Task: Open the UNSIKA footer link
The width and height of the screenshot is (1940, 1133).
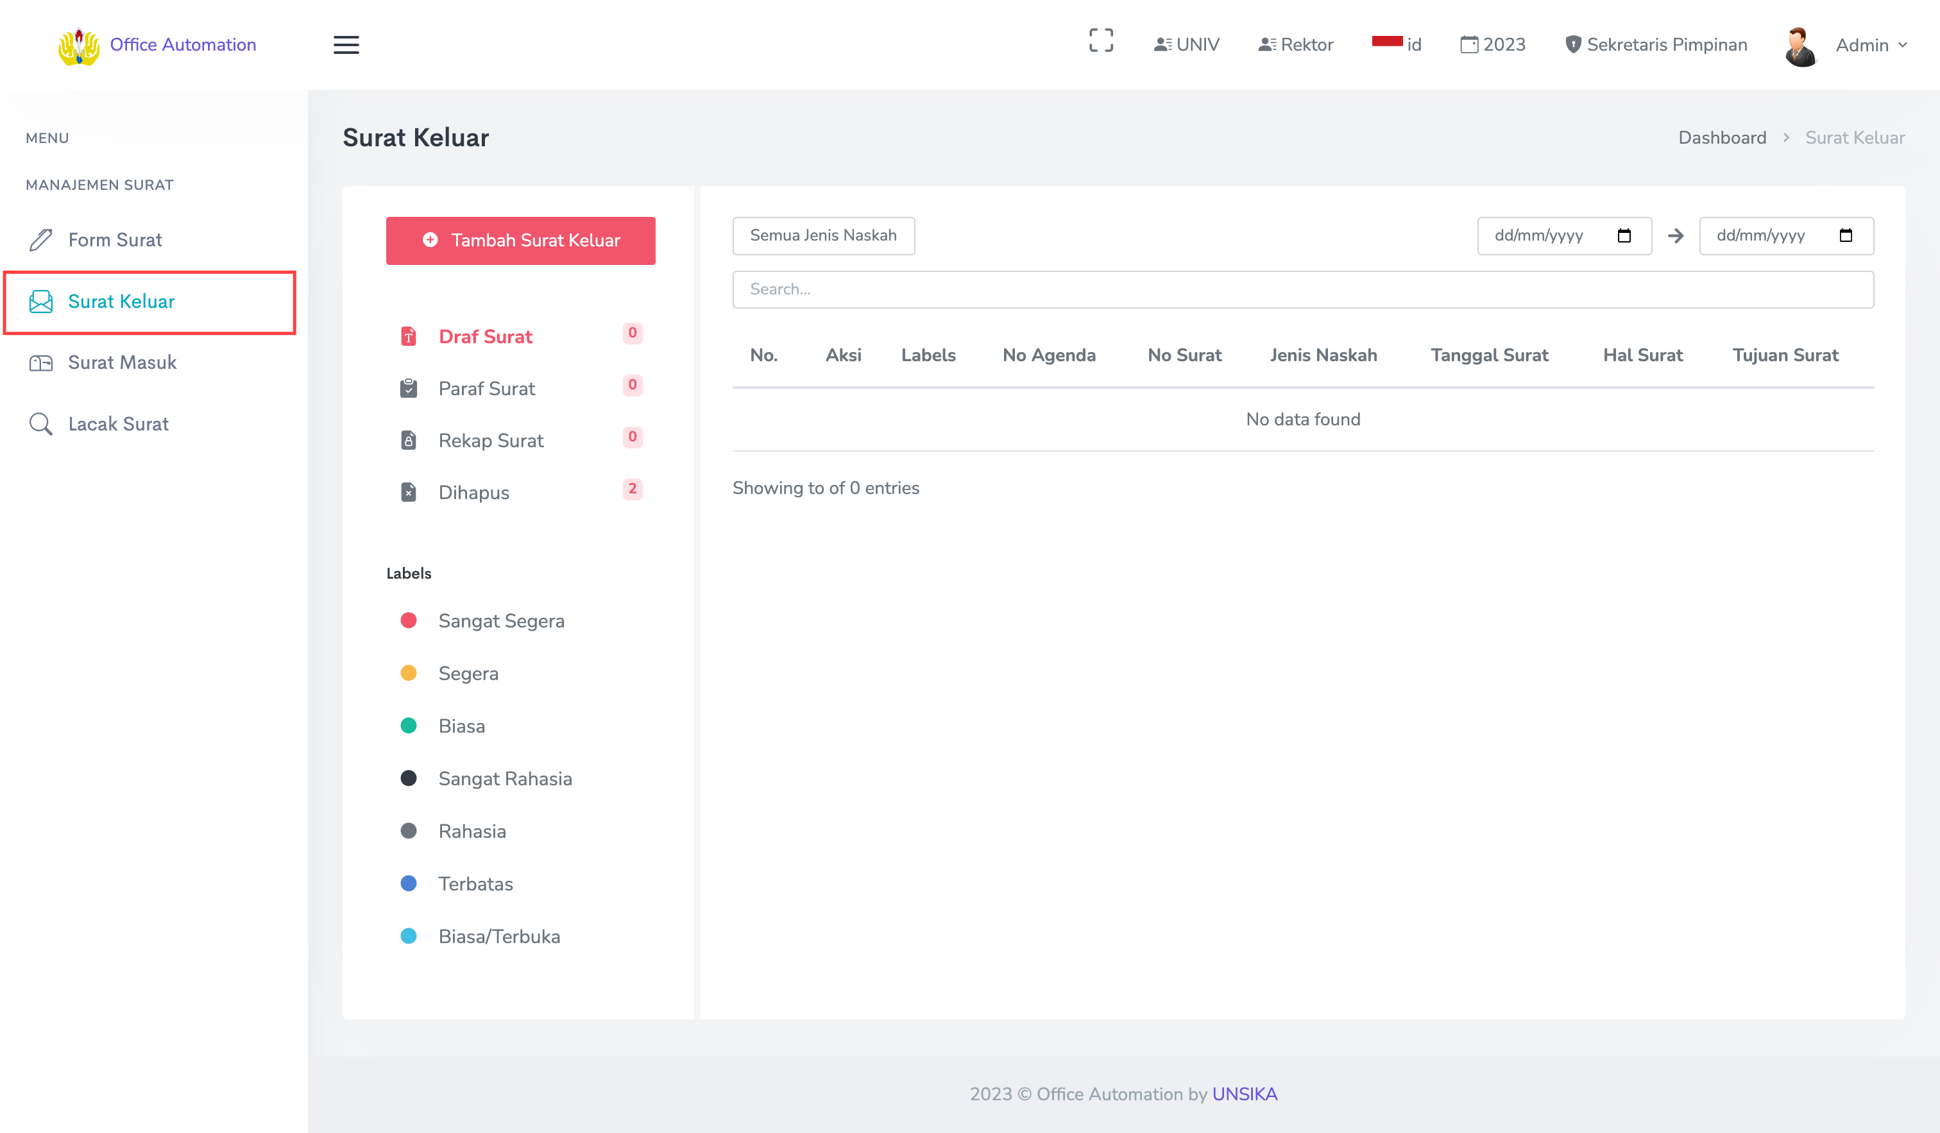Action: (1244, 1094)
